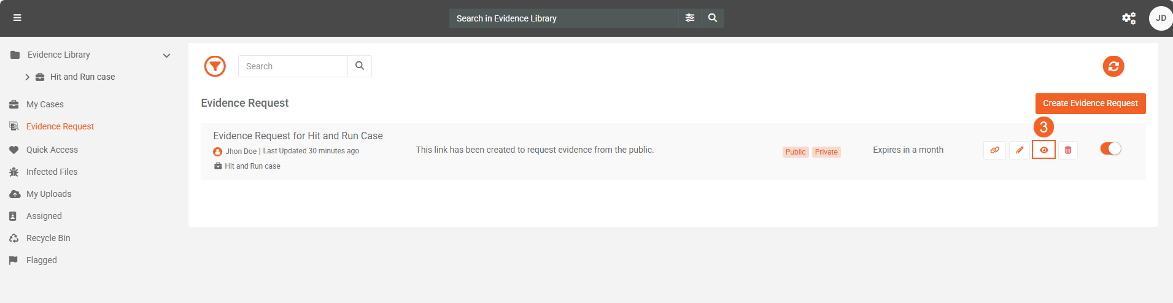Open the JD user profile avatar

[x=1160, y=18]
